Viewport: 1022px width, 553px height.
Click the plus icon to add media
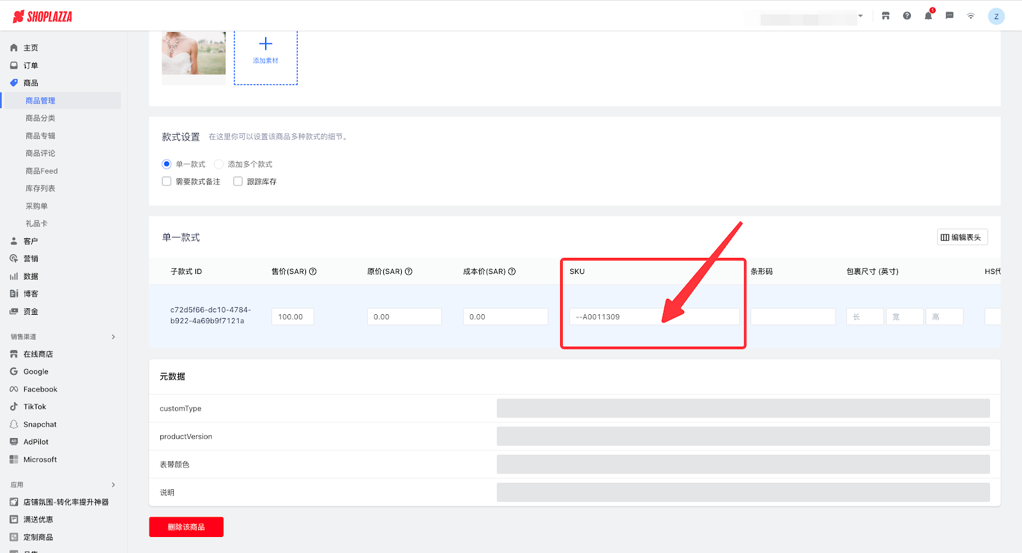click(266, 44)
